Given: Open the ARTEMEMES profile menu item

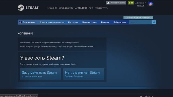Looking at the screenshot, I should tap(81, 8).
